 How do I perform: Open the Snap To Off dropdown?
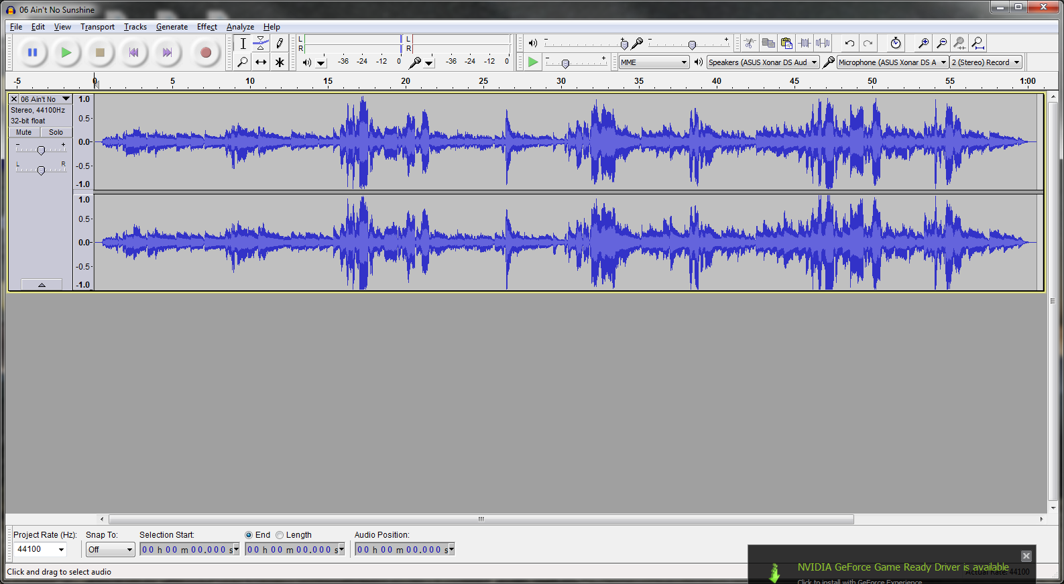(x=111, y=550)
